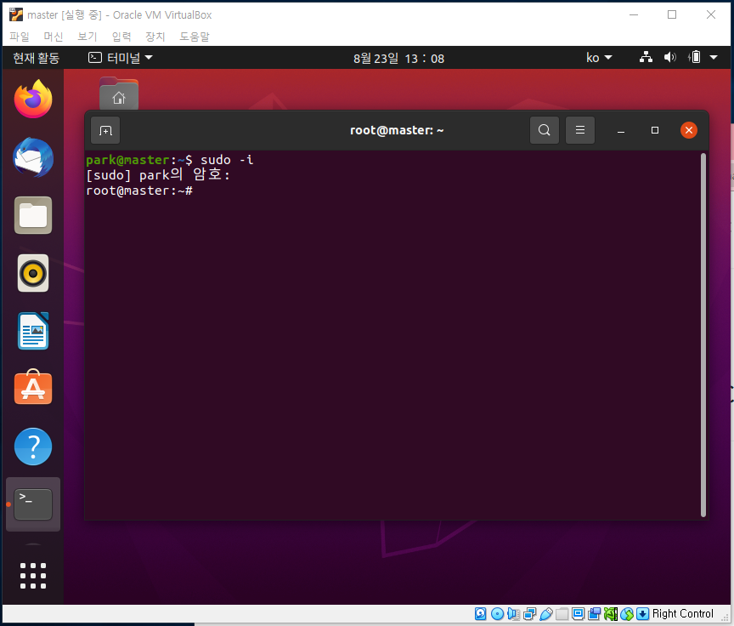This screenshot has height=626, width=734.
Task: Open the 보기 menu
Action: tap(87, 37)
